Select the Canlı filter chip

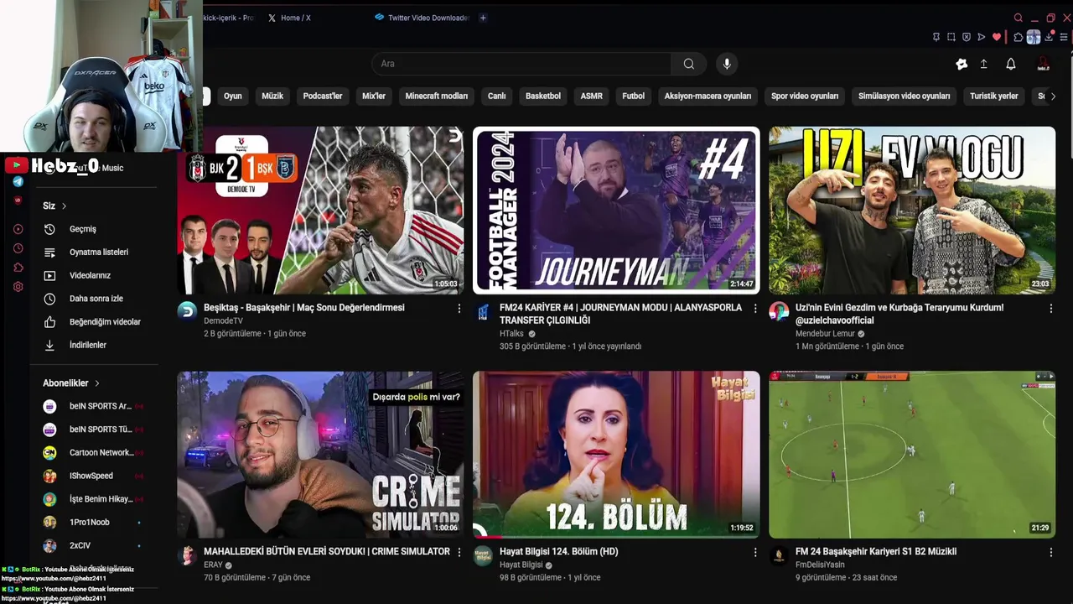point(497,96)
